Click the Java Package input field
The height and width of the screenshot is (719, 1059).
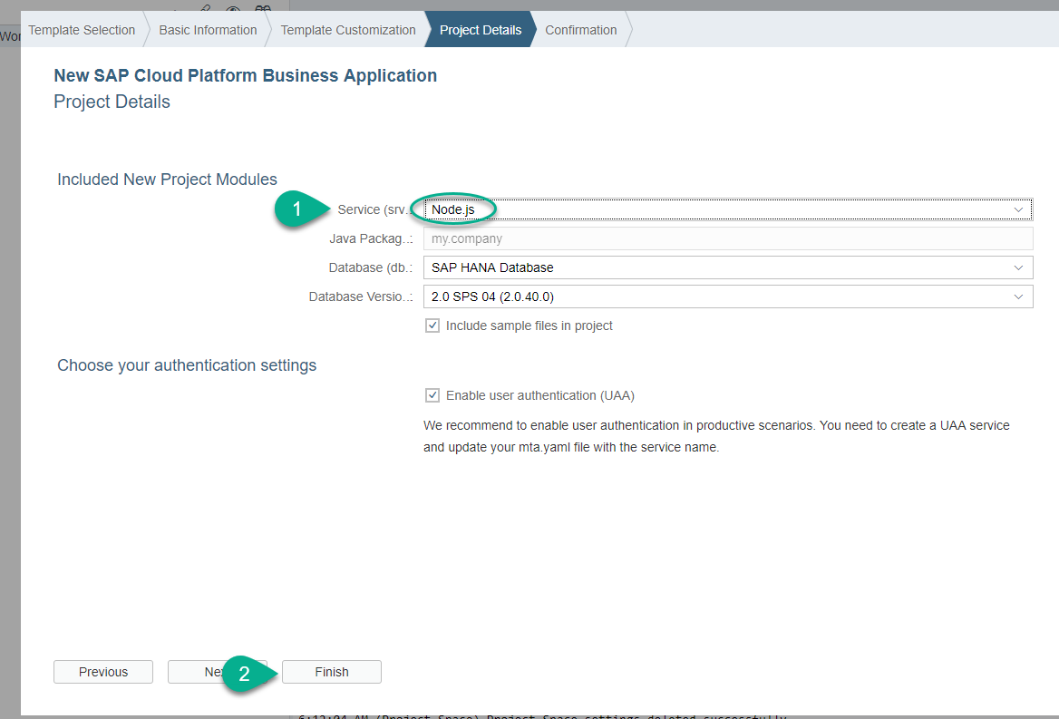click(728, 238)
